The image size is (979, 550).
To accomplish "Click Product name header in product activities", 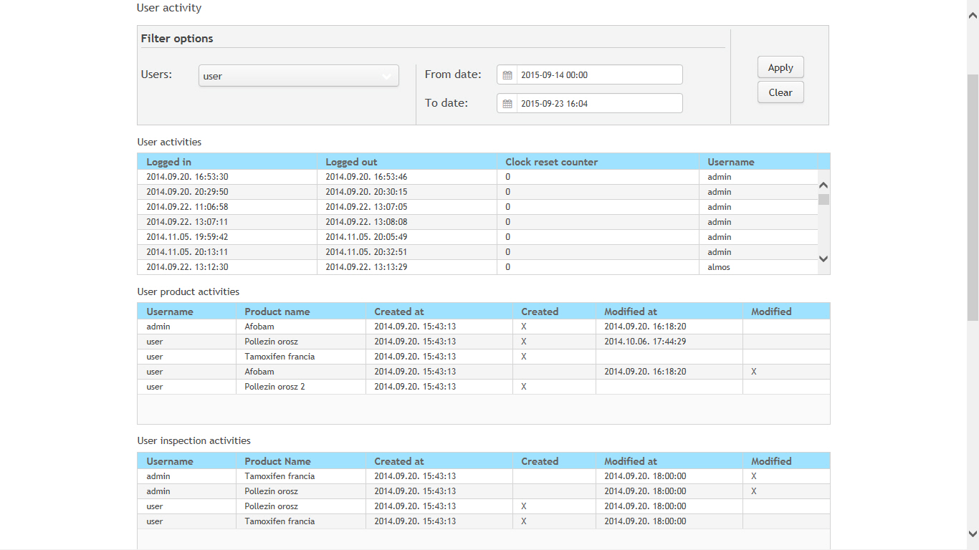I will coord(277,312).
